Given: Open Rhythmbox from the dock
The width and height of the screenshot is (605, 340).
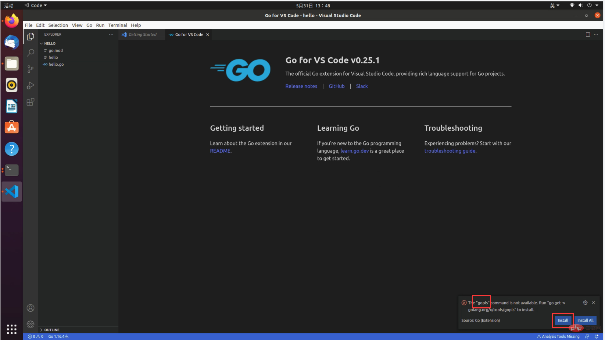Looking at the screenshot, I should pyautogui.click(x=12, y=85).
